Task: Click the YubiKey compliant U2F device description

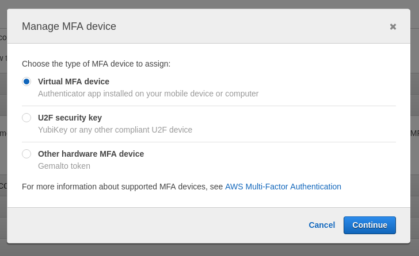Action: pyautogui.click(x=115, y=130)
